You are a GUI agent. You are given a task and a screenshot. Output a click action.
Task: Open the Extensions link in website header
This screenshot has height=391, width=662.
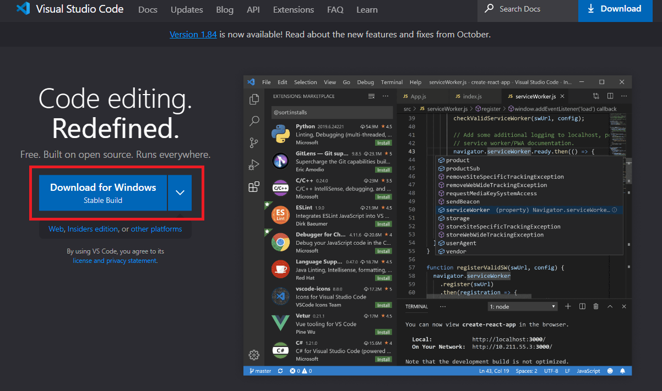pyautogui.click(x=294, y=9)
